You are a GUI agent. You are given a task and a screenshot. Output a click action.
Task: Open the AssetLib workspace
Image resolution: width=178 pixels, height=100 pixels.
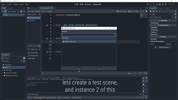[97, 4]
